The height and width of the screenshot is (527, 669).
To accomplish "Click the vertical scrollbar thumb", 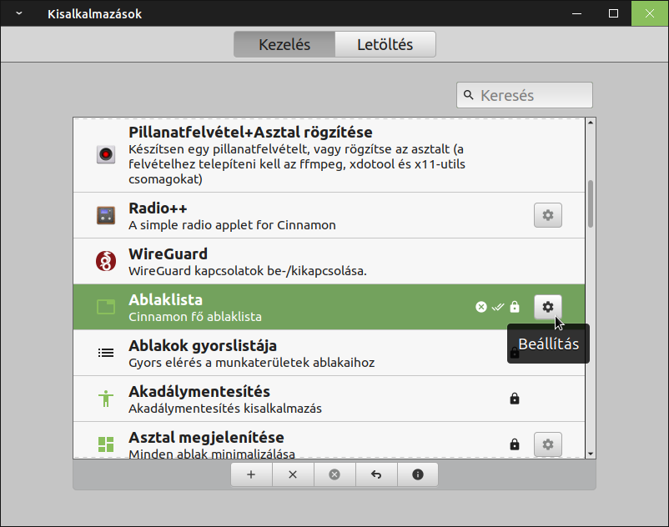I will point(591,203).
